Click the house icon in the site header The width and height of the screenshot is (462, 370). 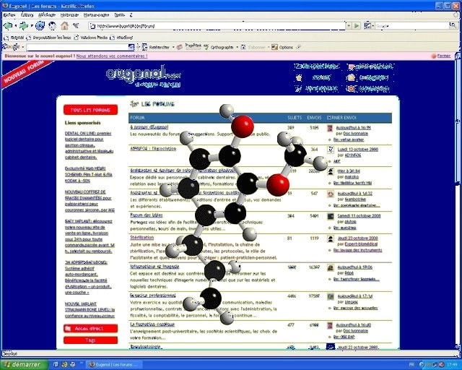[x=351, y=77]
